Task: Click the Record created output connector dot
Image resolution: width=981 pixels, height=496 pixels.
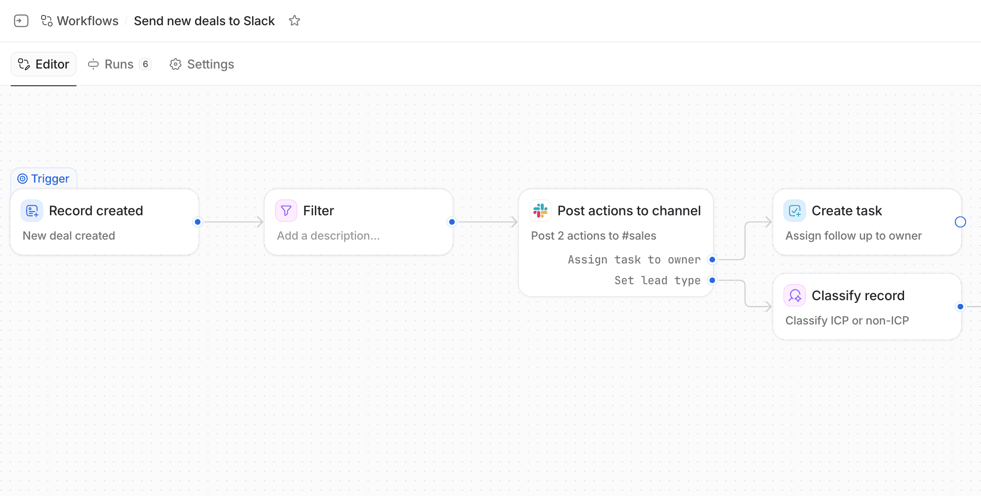Action: pyautogui.click(x=198, y=222)
